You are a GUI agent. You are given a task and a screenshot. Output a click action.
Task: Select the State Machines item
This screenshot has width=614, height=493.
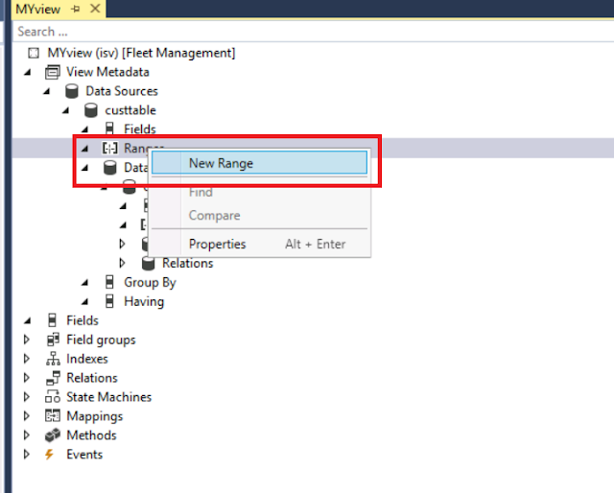(x=108, y=397)
